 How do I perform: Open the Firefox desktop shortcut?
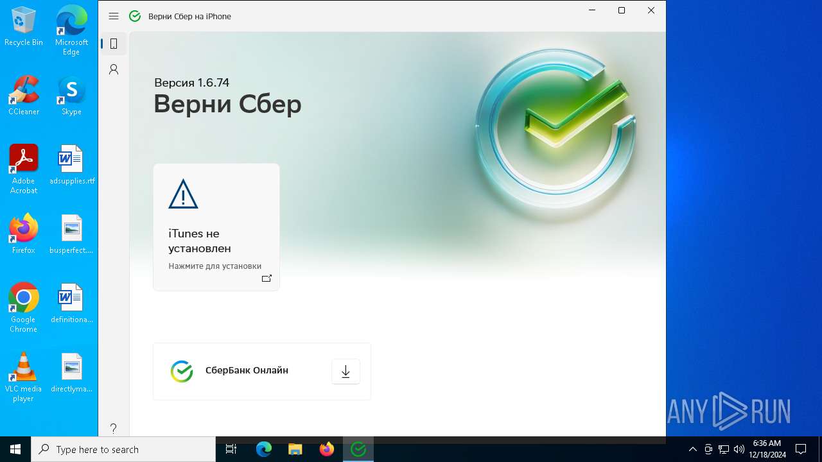tap(24, 234)
